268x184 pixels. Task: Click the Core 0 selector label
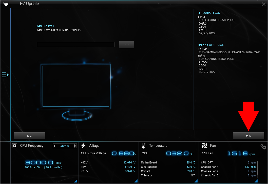tap(64, 146)
